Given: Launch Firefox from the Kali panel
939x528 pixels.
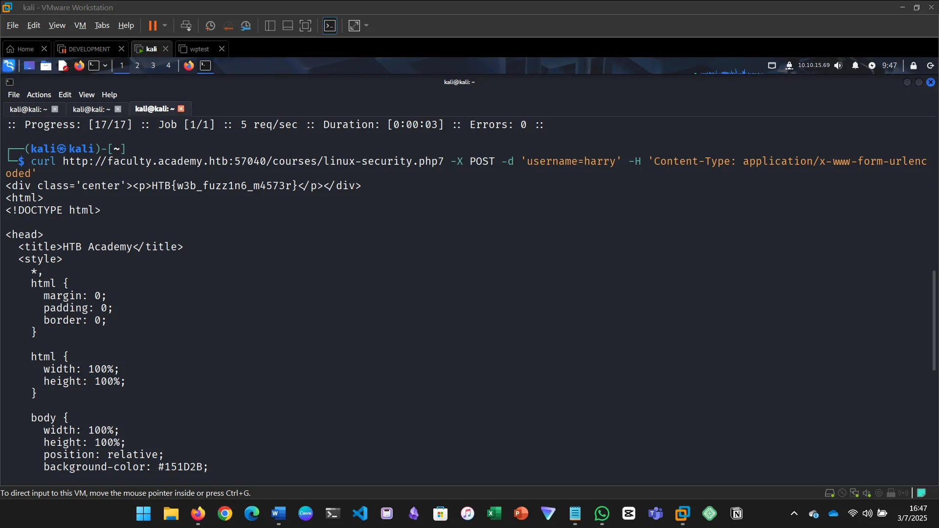Looking at the screenshot, I should [x=79, y=66].
